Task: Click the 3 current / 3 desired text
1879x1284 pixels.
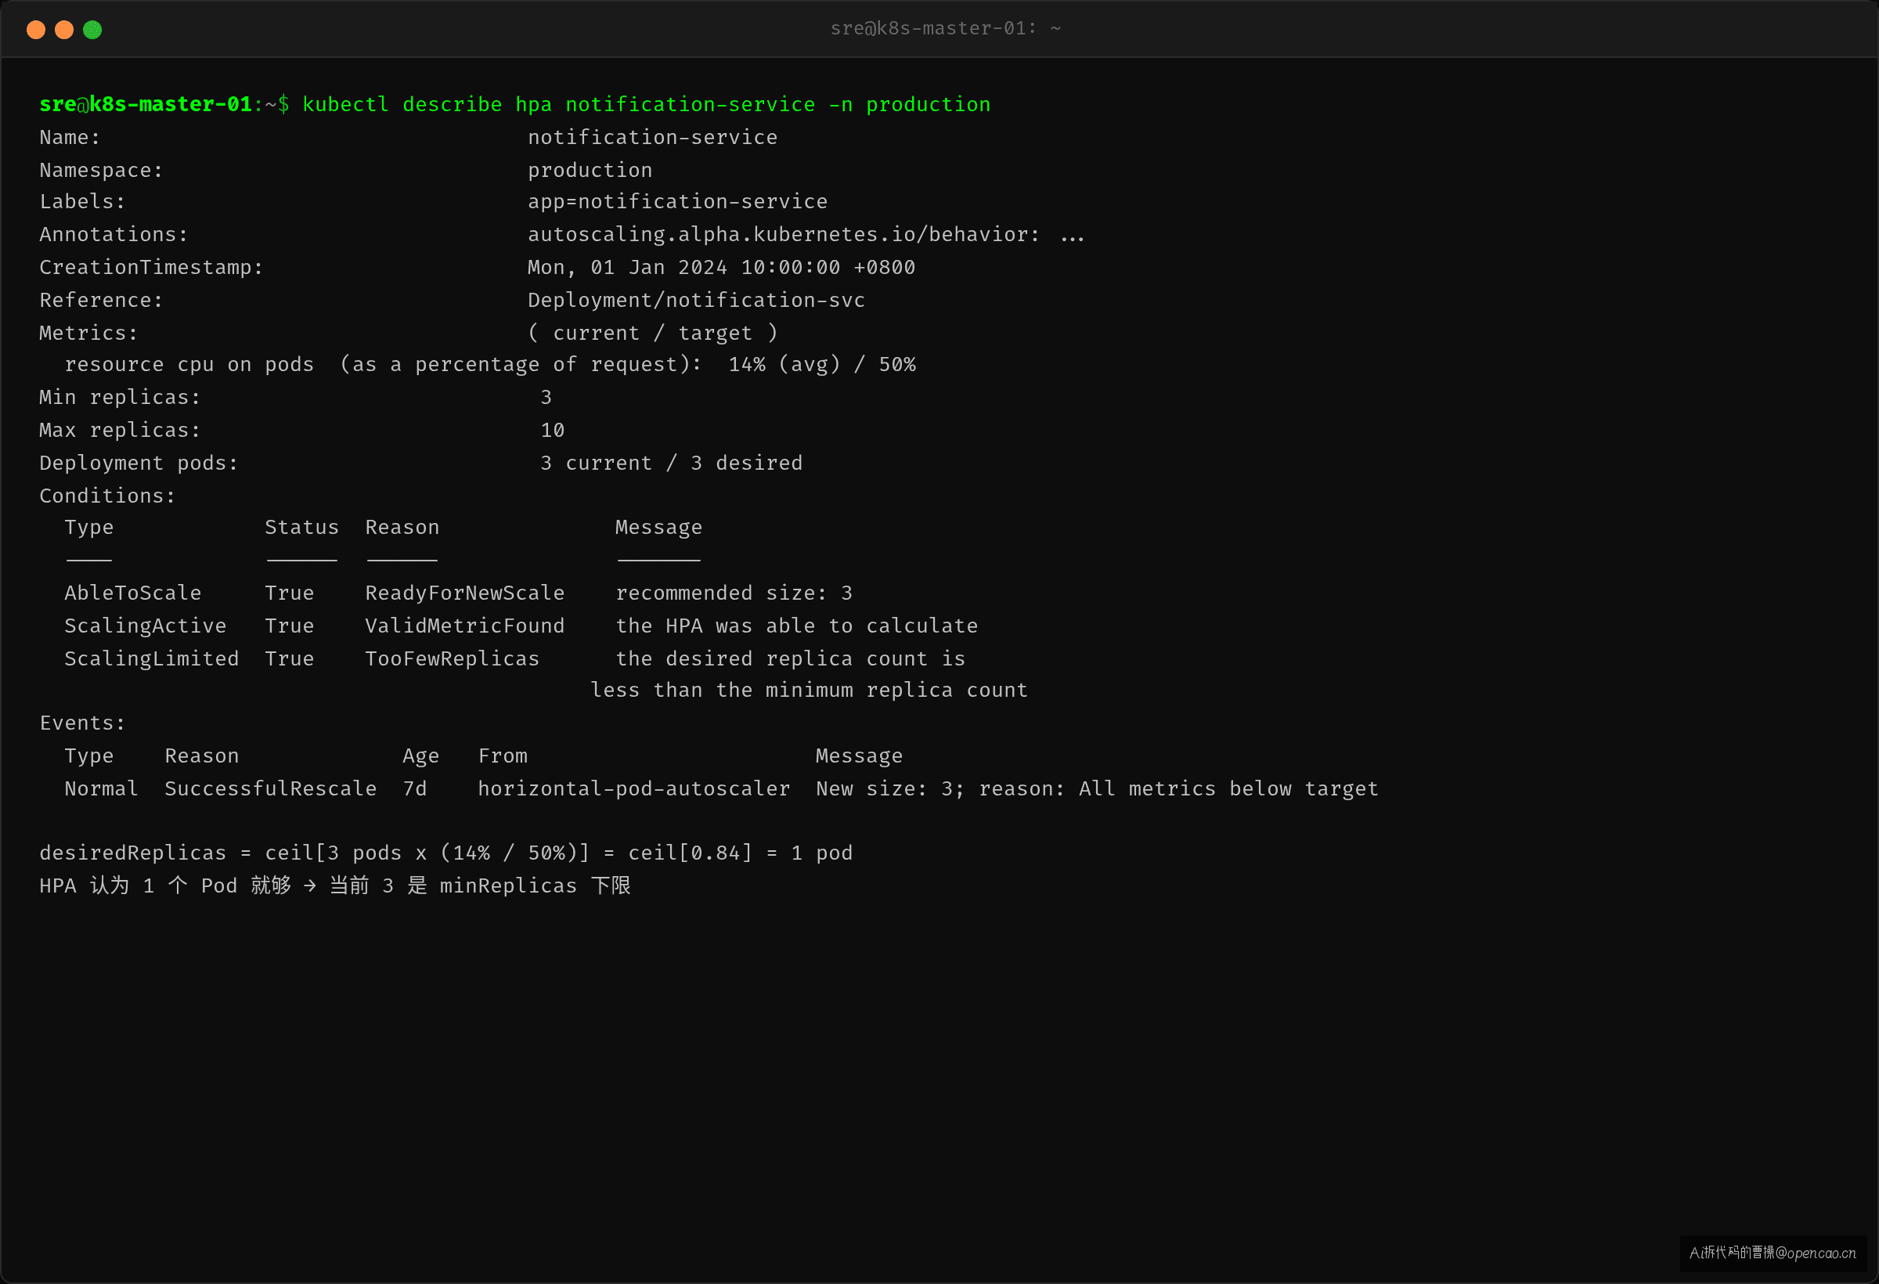Action: pyautogui.click(x=671, y=463)
